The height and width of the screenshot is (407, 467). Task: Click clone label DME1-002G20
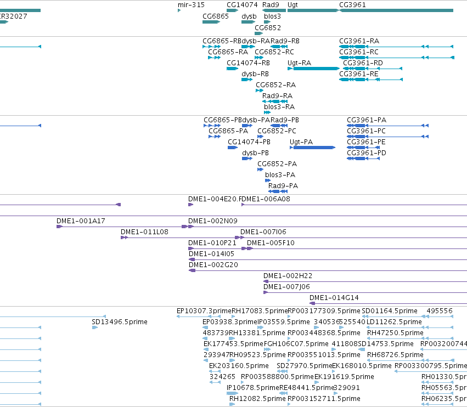(213, 265)
